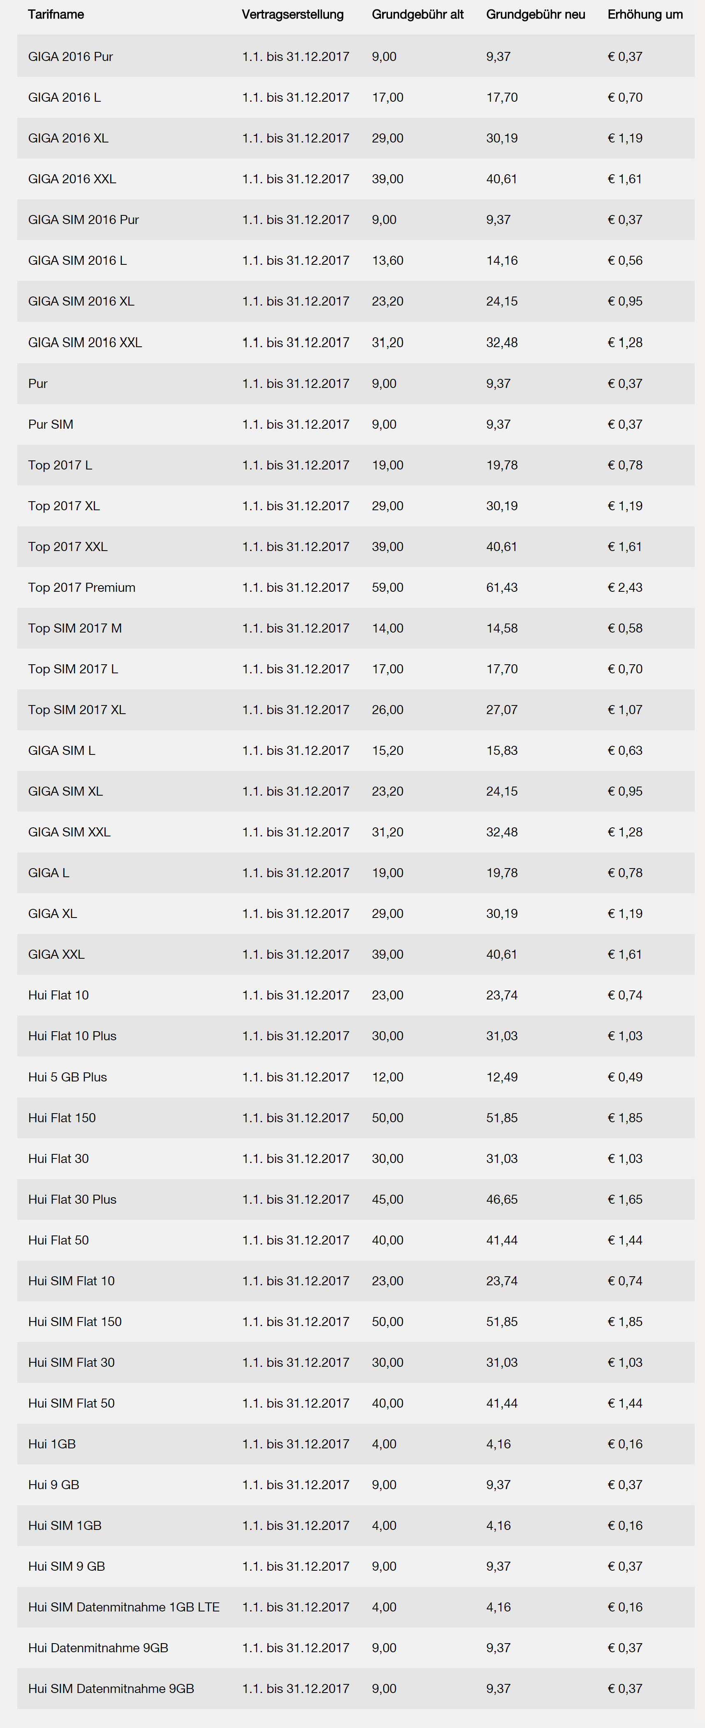The height and width of the screenshot is (1728, 705).
Task: Click the Erhöhung um column header
Action: point(645,15)
